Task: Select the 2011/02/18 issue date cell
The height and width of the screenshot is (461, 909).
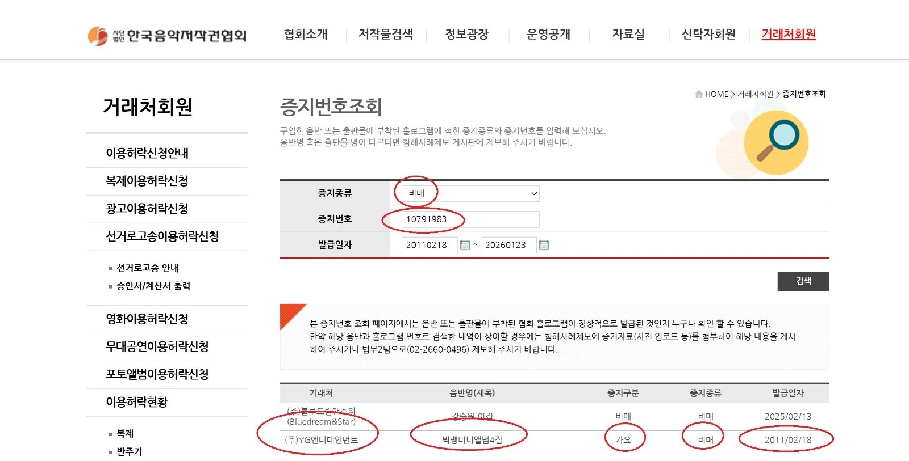Action: click(788, 440)
